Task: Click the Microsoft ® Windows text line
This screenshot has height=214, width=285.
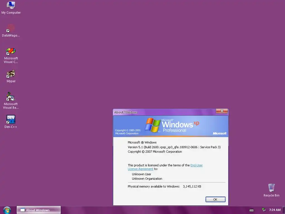Action: 142,142
